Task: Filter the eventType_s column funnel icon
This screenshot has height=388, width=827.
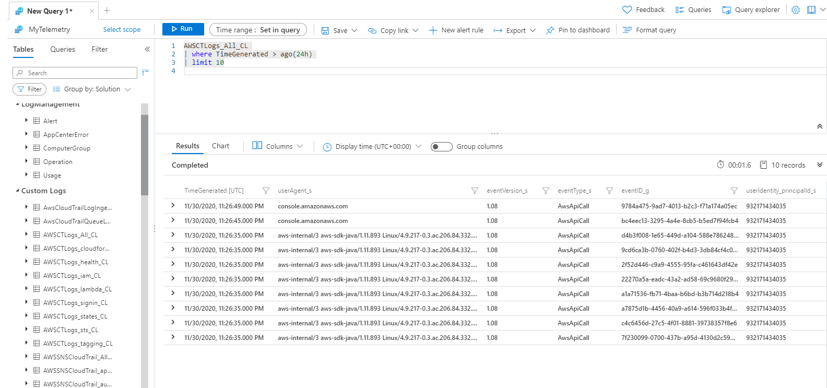Action: tap(609, 191)
